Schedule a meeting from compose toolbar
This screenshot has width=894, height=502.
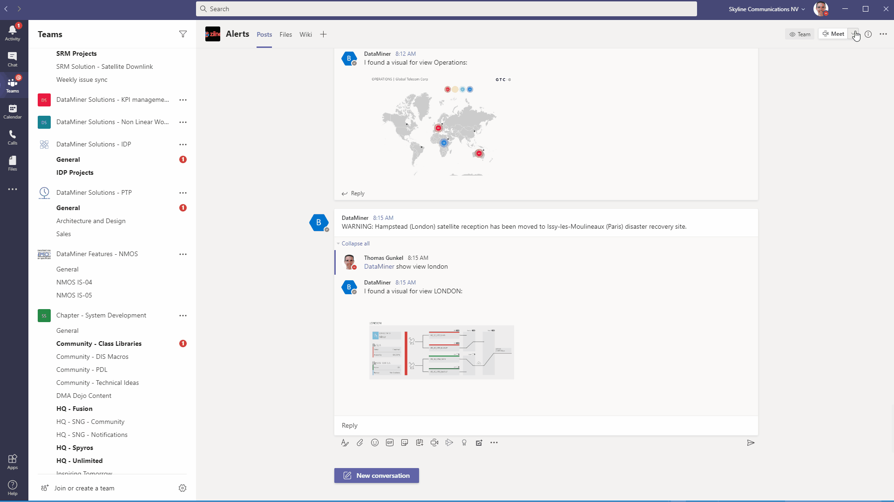click(x=420, y=443)
